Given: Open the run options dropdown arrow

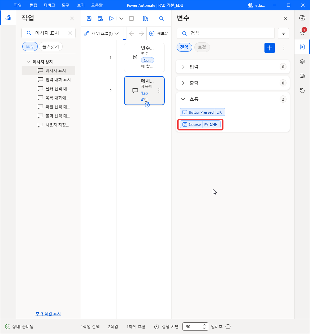Looking at the screenshot, I should coord(121,18).
